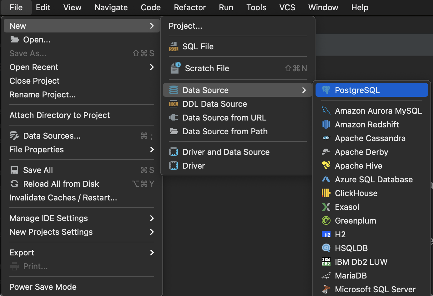Screen dimensions: 433x296
Task: Choose Project... from the New submenu
Action: coord(238,26)
